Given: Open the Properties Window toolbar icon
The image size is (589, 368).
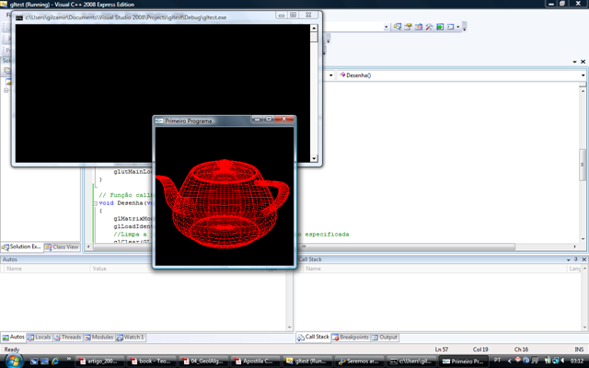Looking at the screenshot, I should (408, 27).
